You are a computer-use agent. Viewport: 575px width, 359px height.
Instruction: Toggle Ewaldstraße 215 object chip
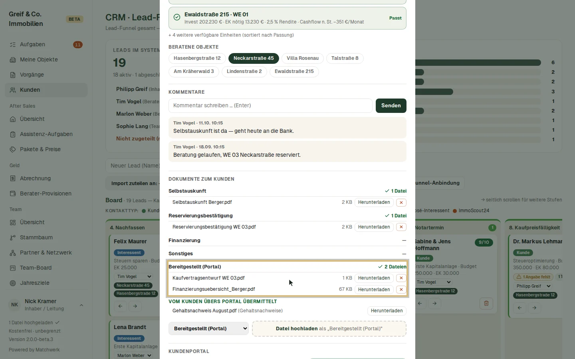pyautogui.click(x=294, y=72)
